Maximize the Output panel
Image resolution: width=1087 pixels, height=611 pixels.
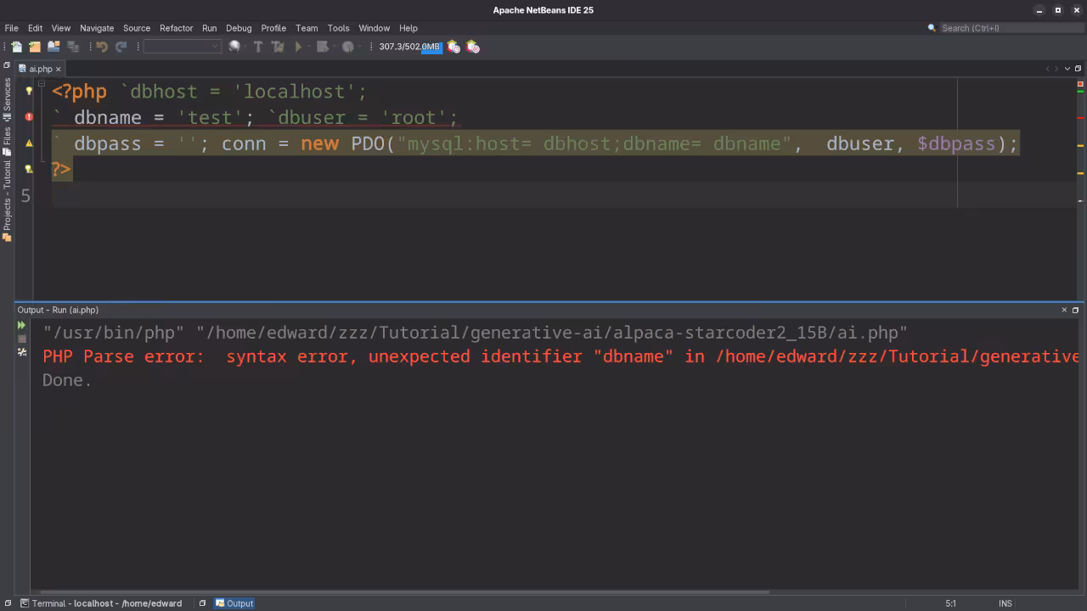pyautogui.click(x=1075, y=310)
